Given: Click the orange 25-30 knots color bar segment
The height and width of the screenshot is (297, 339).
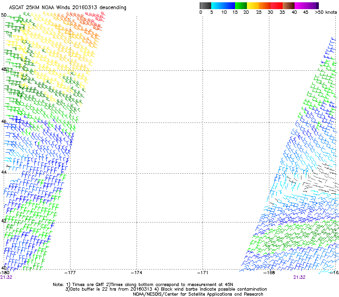Looking at the screenshot, I should pyautogui.click(x=265, y=5).
